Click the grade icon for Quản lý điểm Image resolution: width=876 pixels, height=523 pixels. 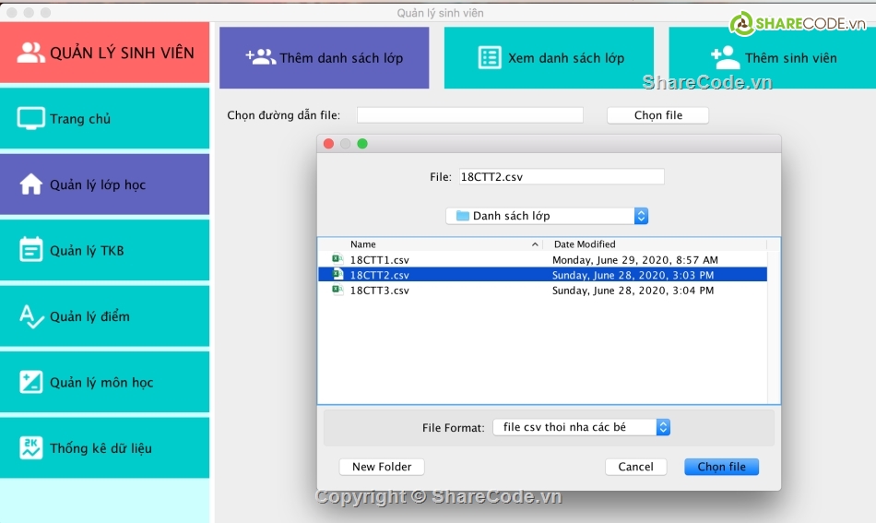31,316
